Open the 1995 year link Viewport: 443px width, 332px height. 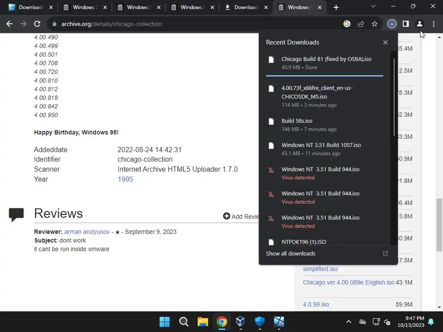coord(125,179)
